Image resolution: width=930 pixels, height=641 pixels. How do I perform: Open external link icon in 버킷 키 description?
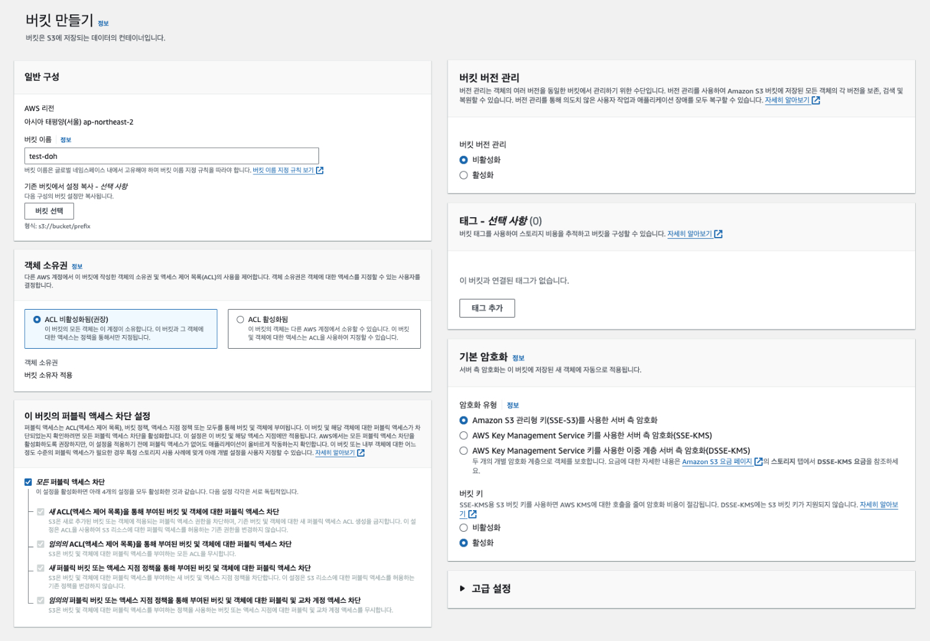pyautogui.click(x=472, y=514)
